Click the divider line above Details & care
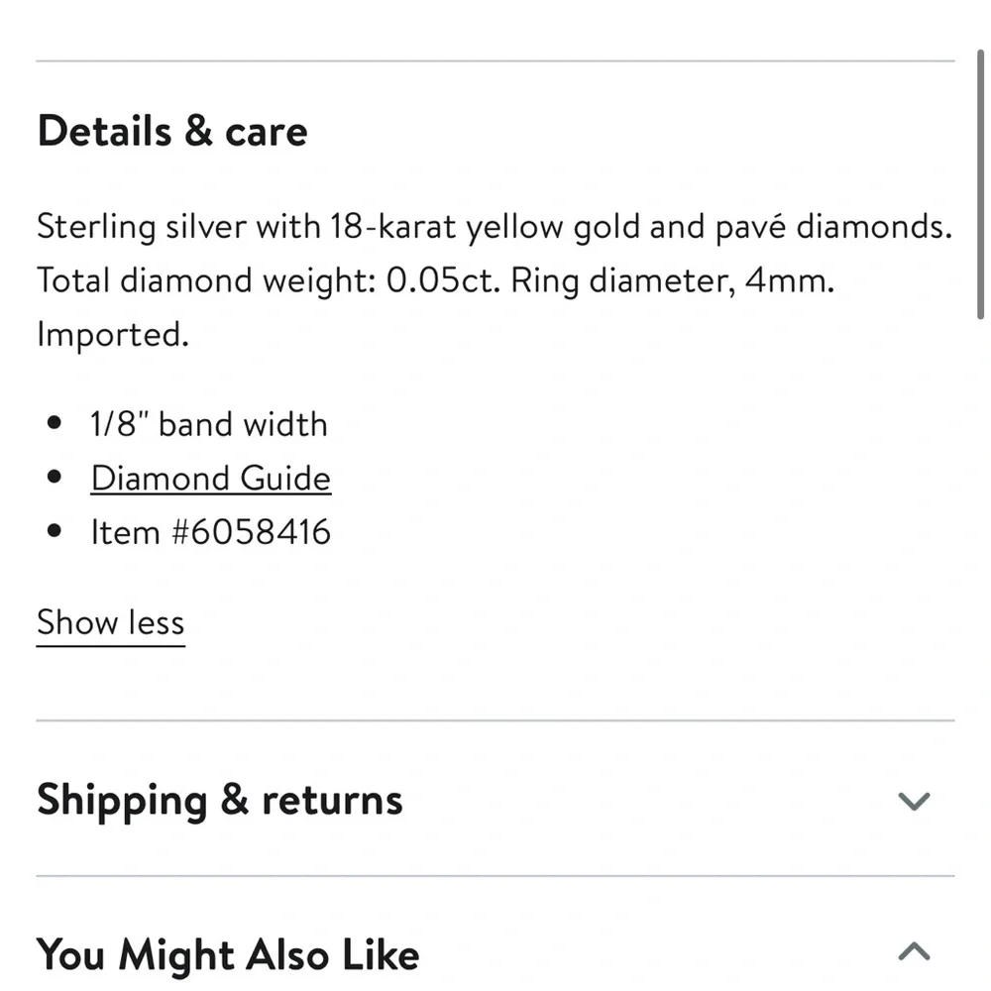 coord(495,61)
